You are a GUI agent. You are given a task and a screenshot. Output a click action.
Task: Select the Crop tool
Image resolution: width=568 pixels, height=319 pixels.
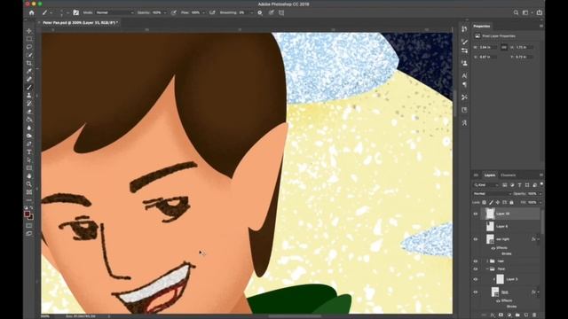coord(29,63)
